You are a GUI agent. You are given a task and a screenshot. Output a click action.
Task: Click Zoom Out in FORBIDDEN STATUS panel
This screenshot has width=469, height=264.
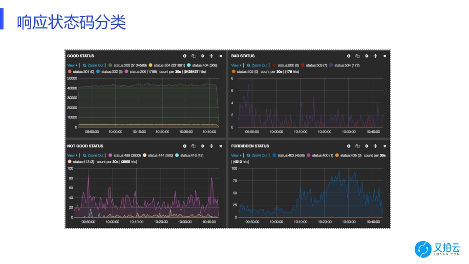[257, 155]
